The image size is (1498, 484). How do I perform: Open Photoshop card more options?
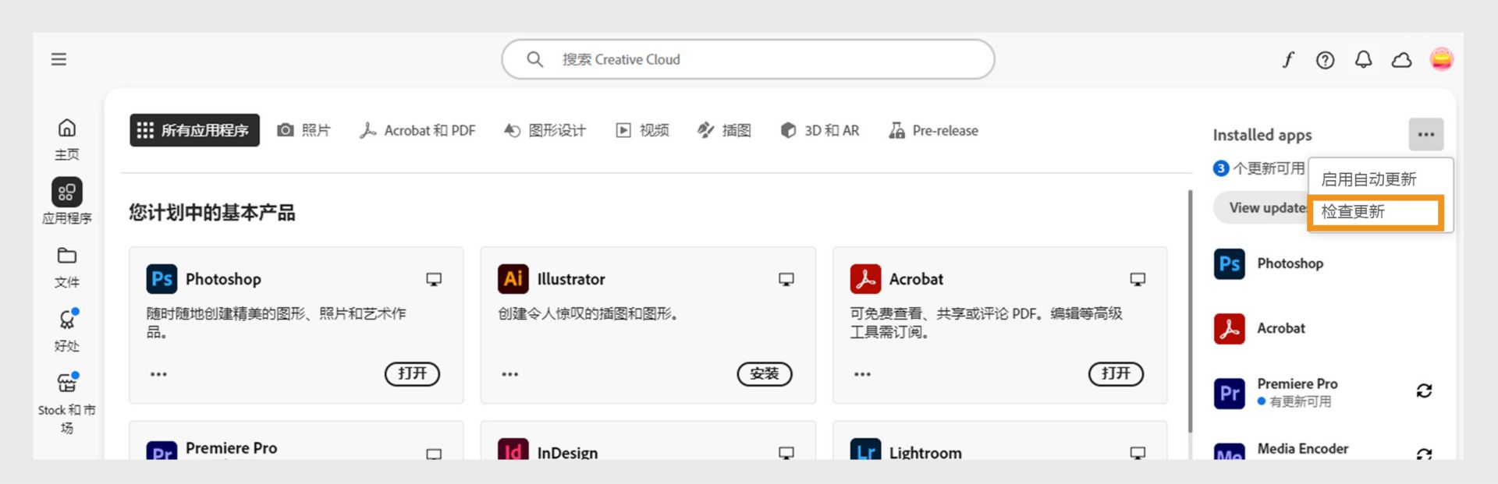point(158,374)
